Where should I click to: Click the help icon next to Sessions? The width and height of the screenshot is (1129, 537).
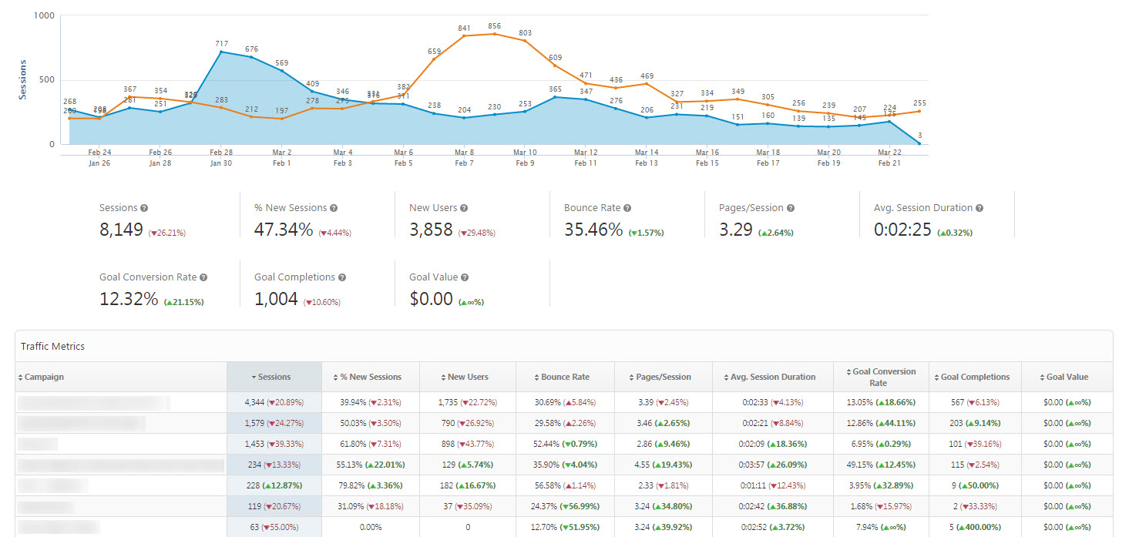coord(144,208)
